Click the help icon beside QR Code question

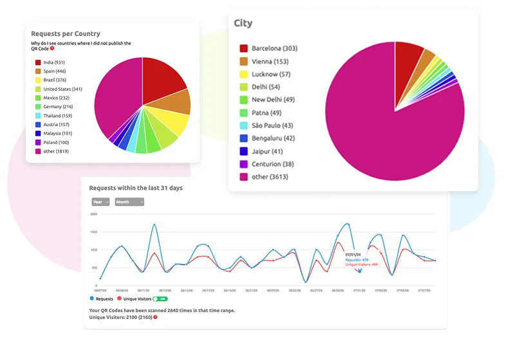pyautogui.click(x=52, y=48)
